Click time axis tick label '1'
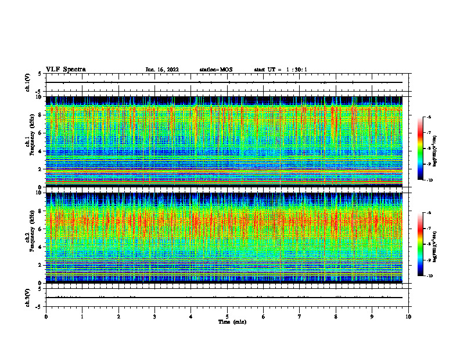 [82, 317]
